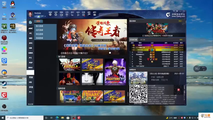Open the Bucky O'Hare game thumbnail

(92, 97)
